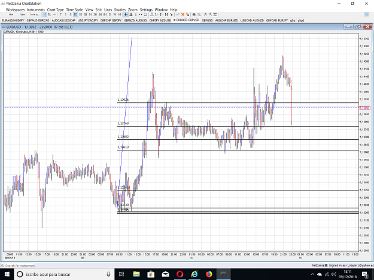The width and height of the screenshot is (374, 280).
Task: Click the 1,13769 horizontal line label
Action: tap(123, 124)
